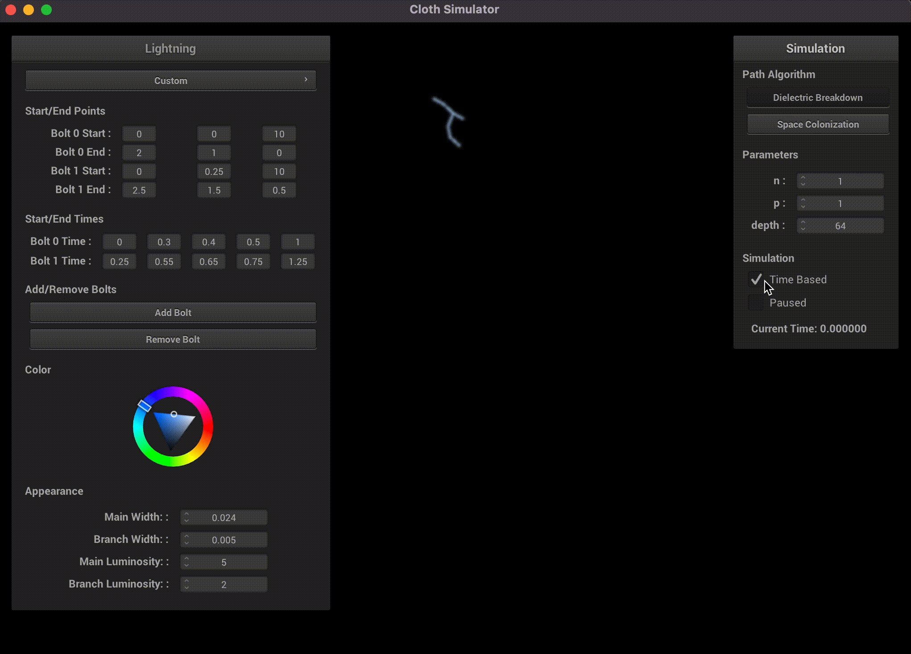Disable the Time Based simulation checkbox
Image resolution: width=911 pixels, height=654 pixels.
[756, 279]
